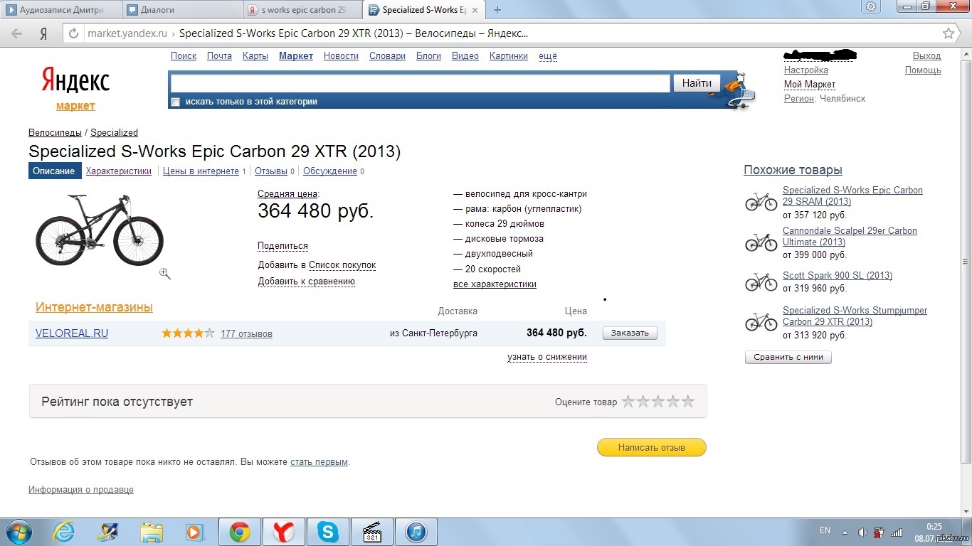The height and width of the screenshot is (546, 972).
Task: Open Cannondale Scalpel bike thumbnail
Action: 761,242
